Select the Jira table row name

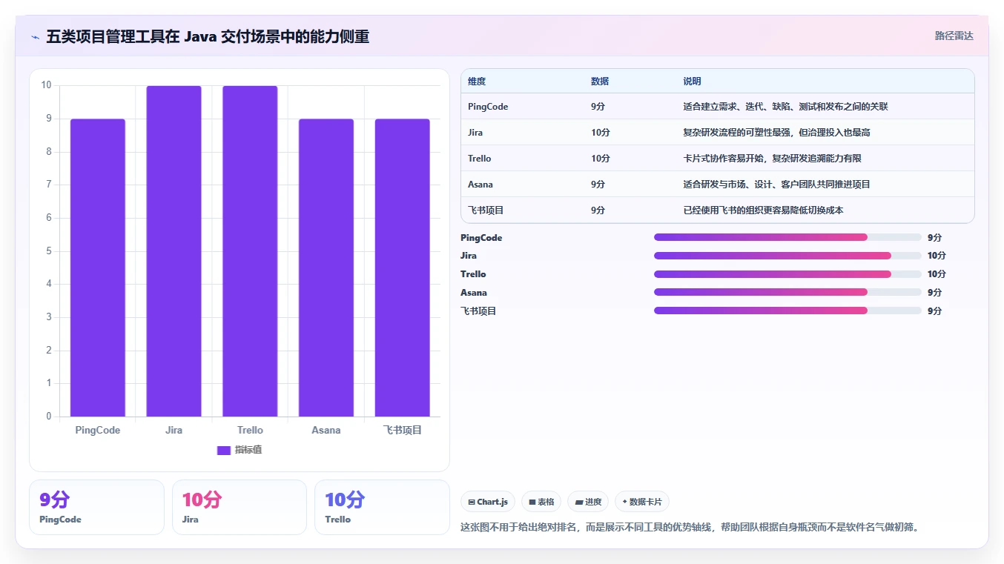[476, 133]
